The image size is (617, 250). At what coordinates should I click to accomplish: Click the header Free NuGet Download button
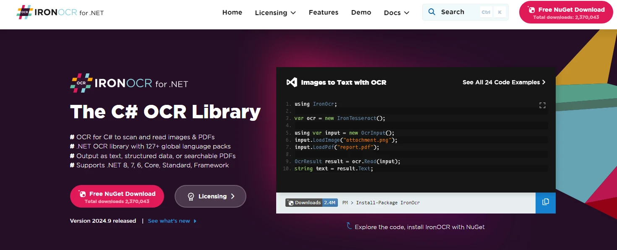566,12
